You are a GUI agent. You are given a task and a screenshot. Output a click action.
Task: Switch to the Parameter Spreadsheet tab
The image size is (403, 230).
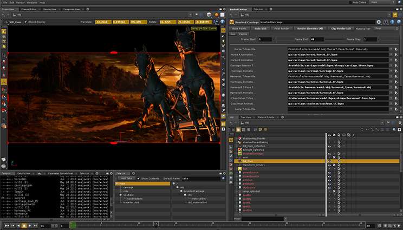[x=61, y=173]
